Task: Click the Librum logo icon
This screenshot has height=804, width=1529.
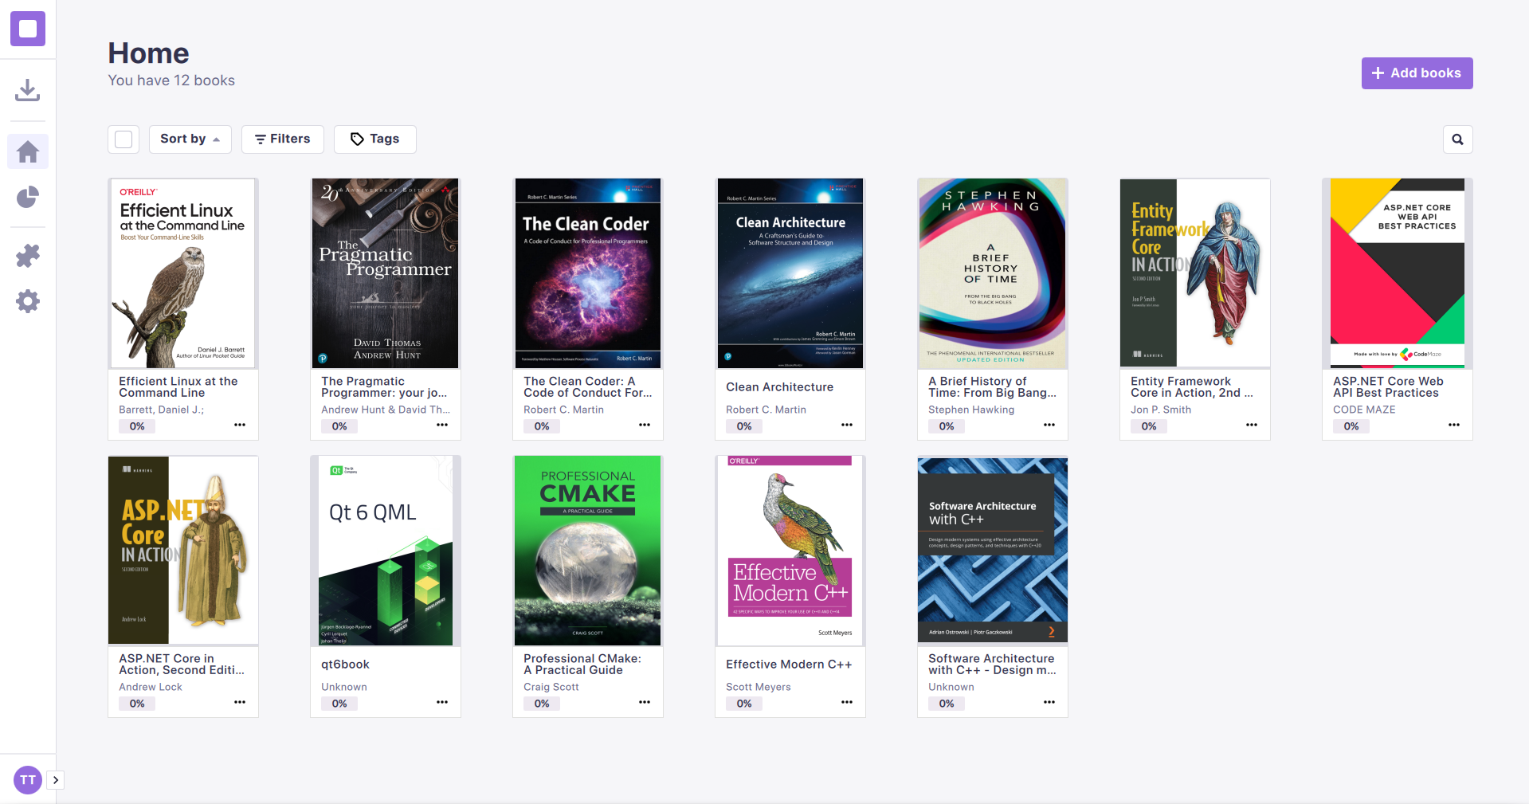Action: coord(28,29)
